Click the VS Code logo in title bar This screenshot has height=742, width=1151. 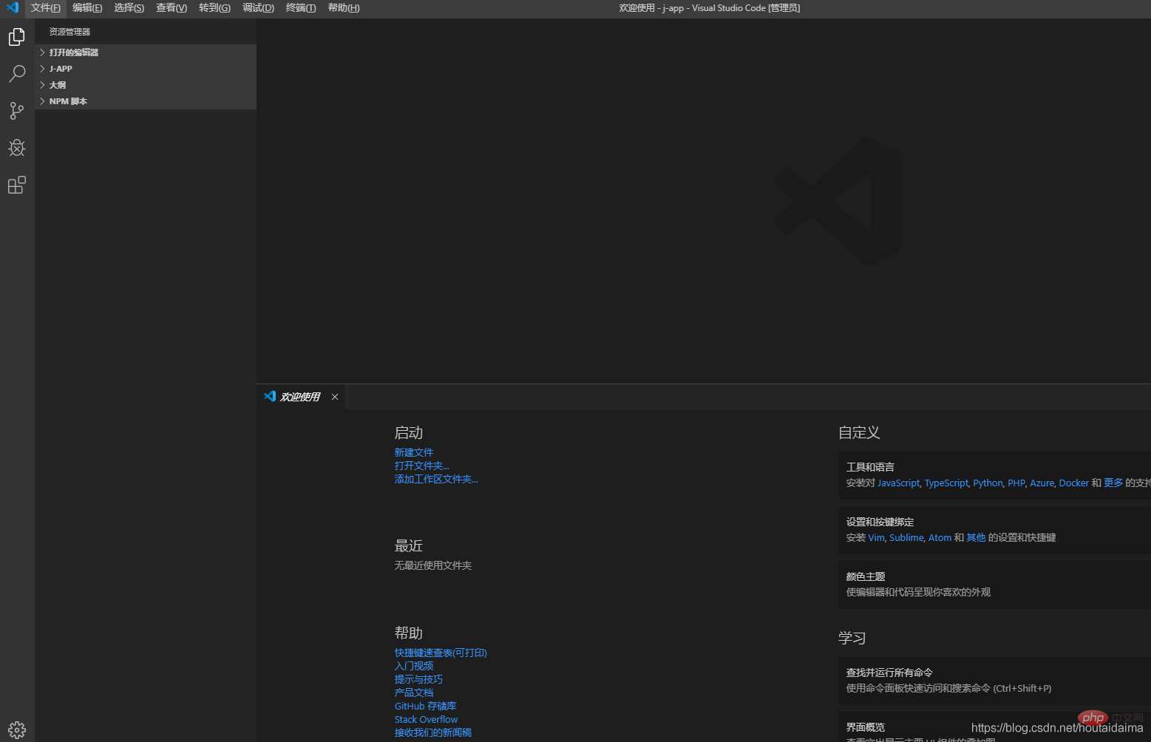pyautogui.click(x=13, y=7)
